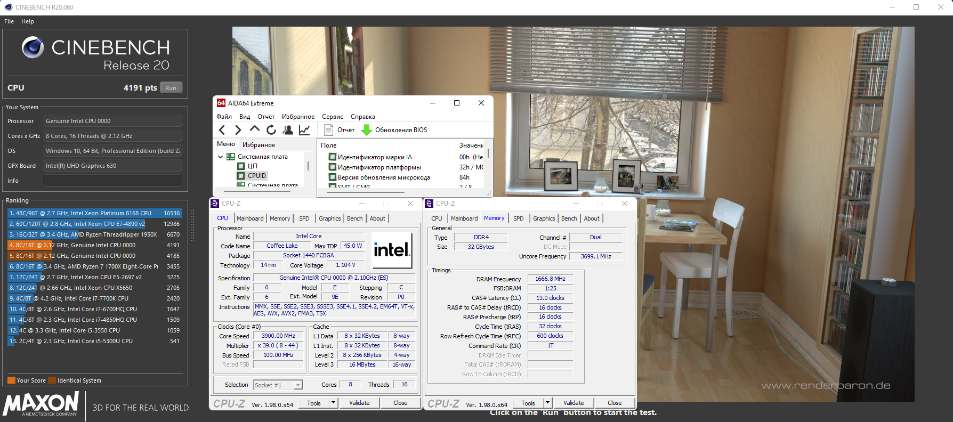Open Memory tab in CPU-Z processor window
Screen dimensions: 953x422
(x=280, y=218)
